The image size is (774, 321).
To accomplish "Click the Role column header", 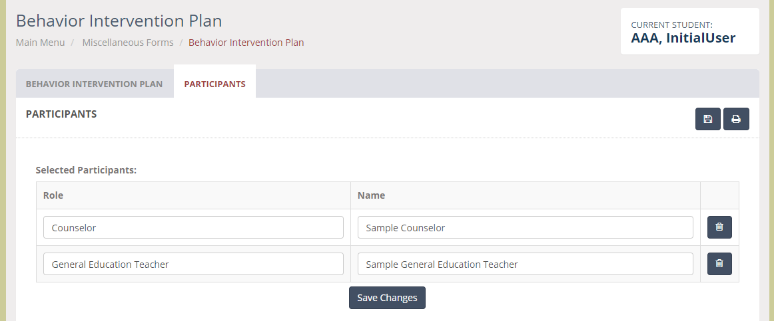I will pos(53,195).
